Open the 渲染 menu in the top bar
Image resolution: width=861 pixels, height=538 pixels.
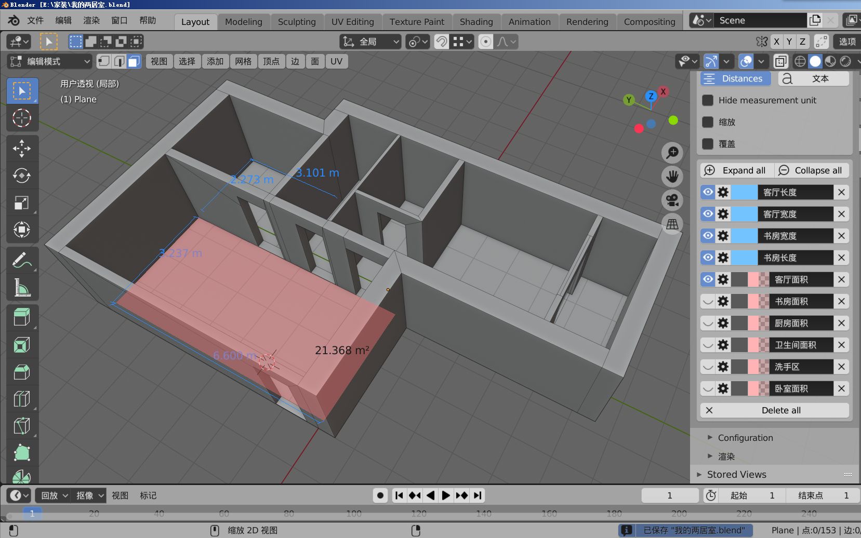pyautogui.click(x=91, y=21)
